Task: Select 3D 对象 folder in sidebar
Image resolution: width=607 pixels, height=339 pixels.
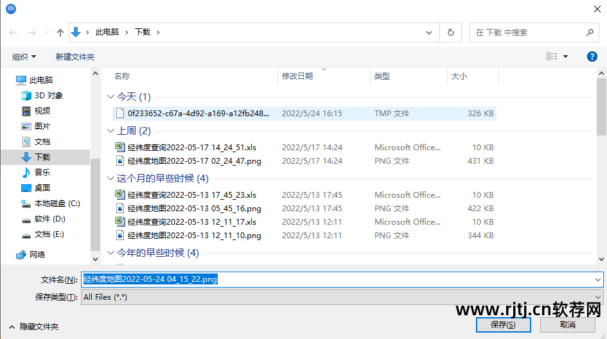Action: click(48, 95)
